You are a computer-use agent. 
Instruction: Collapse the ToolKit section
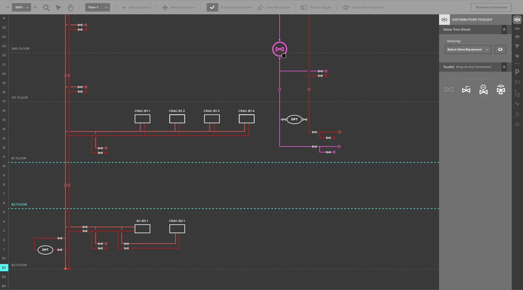click(504, 67)
